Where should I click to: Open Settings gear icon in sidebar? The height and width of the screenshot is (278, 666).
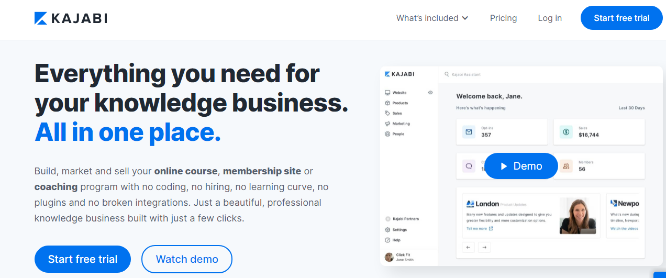tap(387, 230)
